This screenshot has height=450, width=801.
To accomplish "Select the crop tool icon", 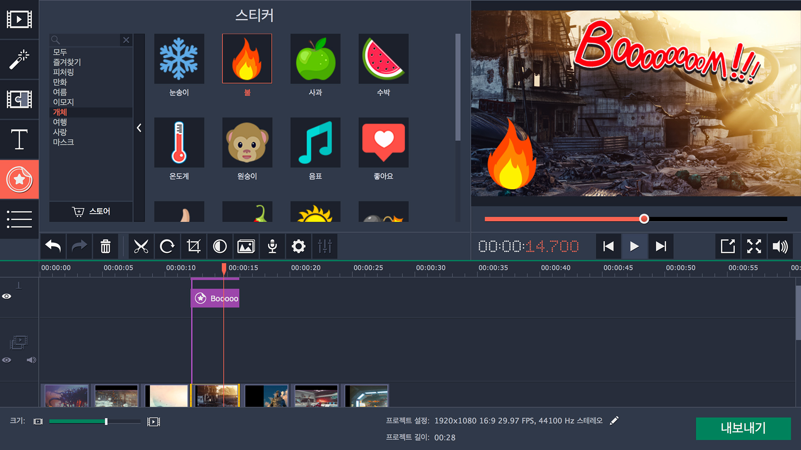I will (194, 247).
